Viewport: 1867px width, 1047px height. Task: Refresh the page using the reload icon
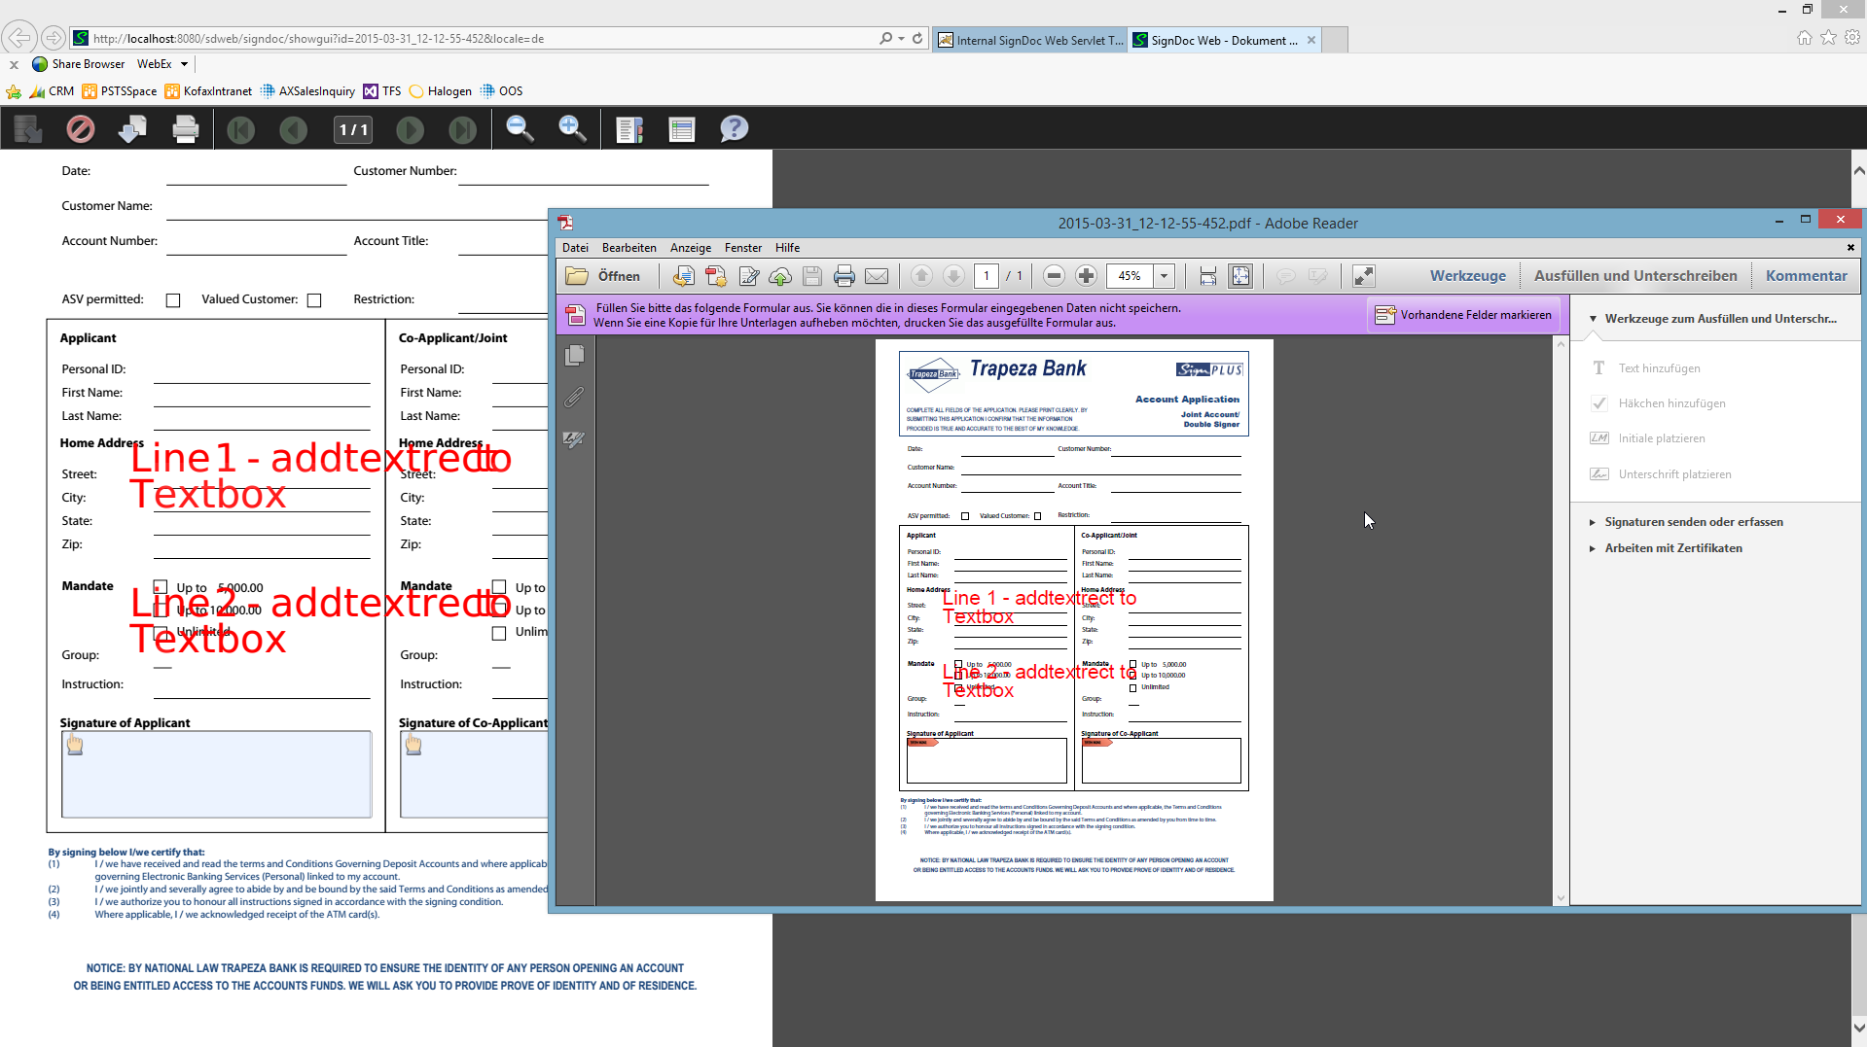click(917, 39)
